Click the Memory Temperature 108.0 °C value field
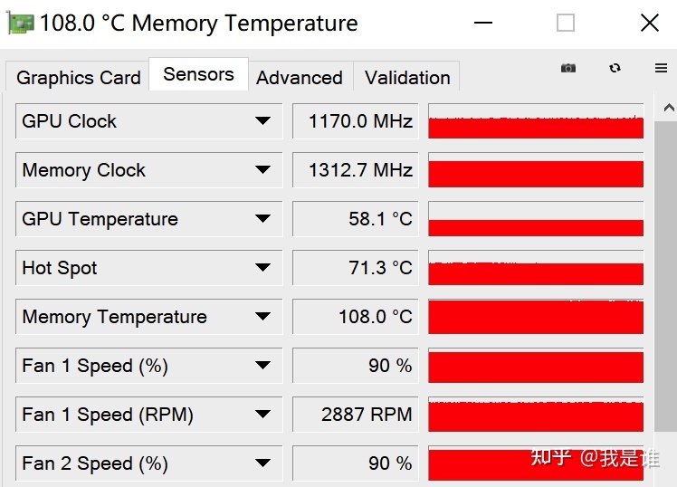Image resolution: width=677 pixels, height=487 pixels. point(356,317)
